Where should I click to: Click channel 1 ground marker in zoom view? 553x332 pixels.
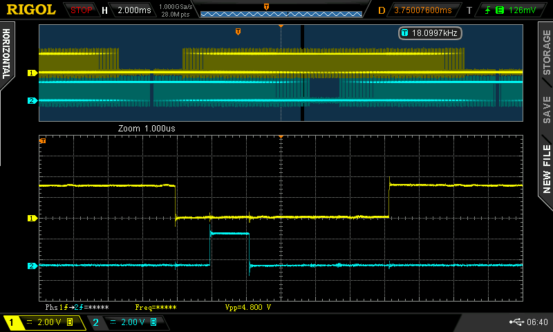(31, 219)
